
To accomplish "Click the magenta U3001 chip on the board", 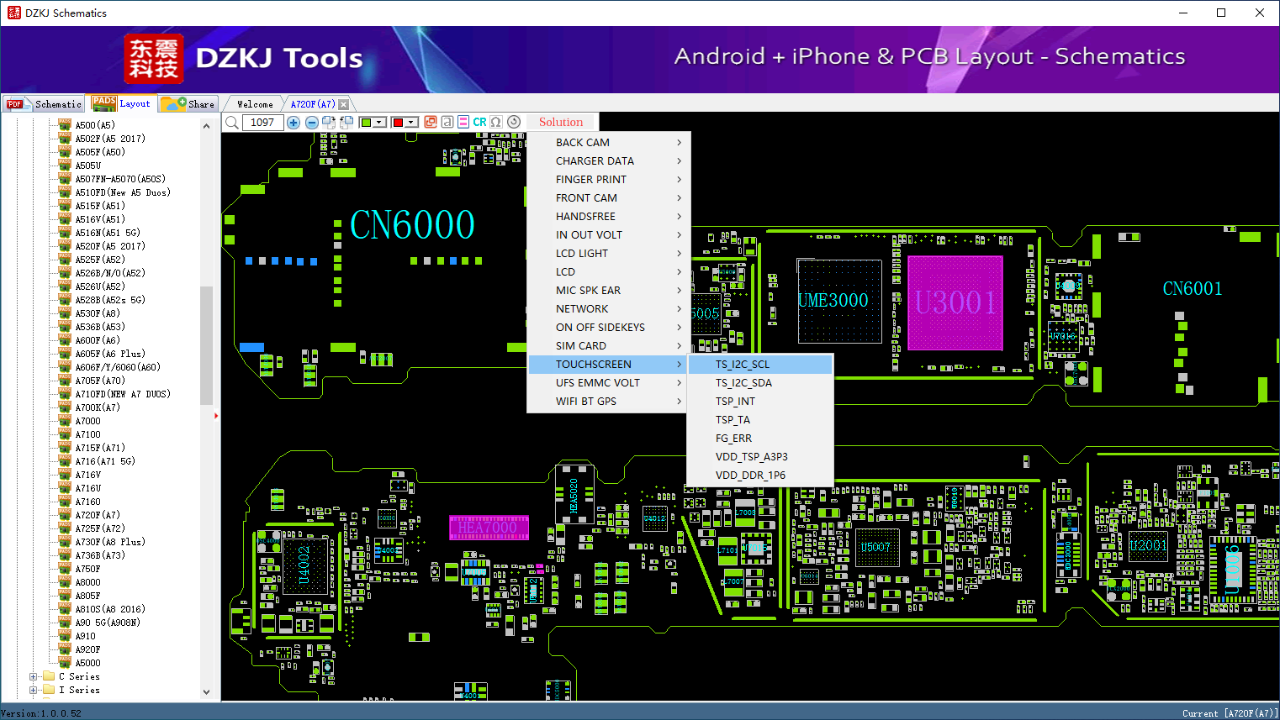I will (955, 303).
